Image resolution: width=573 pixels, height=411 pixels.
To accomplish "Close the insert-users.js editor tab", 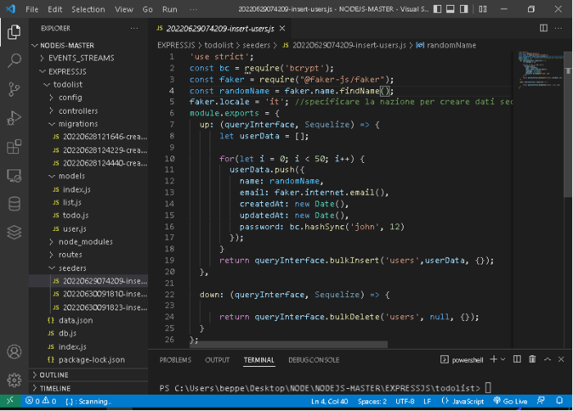I will point(282,28).
